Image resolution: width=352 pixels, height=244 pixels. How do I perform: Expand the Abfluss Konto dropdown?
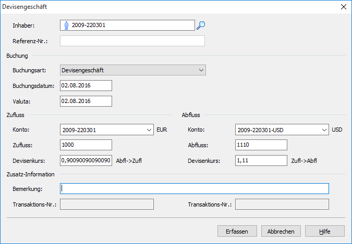tap(324, 130)
